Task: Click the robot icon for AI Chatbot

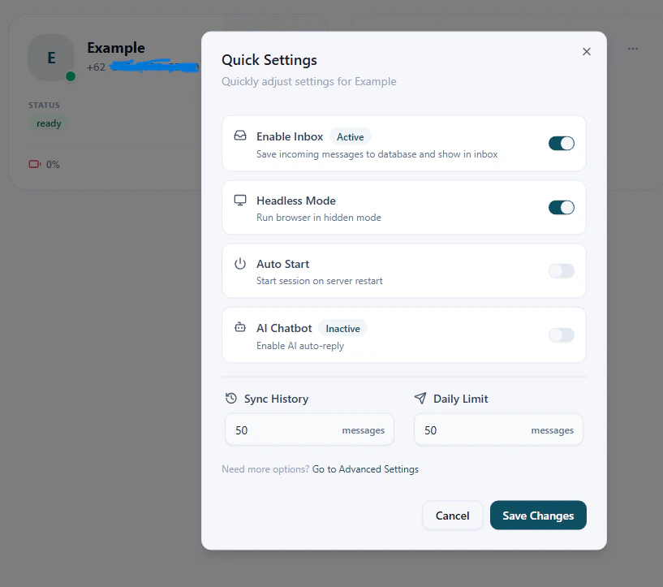Action: (x=239, y=328)
